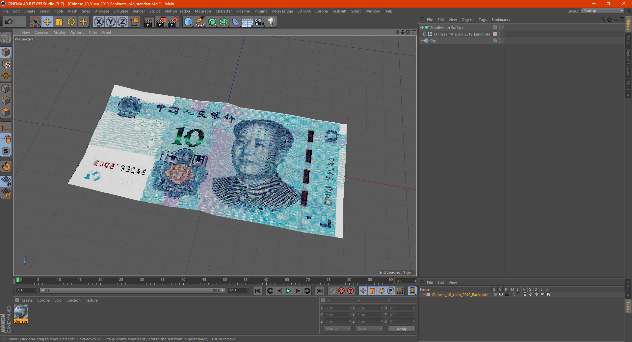Click Make Editable icon in left palette
The width and height of the screenshot is (632, 342).
[x=6, y=37]
